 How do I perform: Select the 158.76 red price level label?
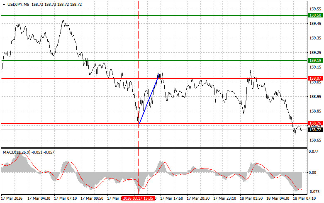(x=315, y=123)
